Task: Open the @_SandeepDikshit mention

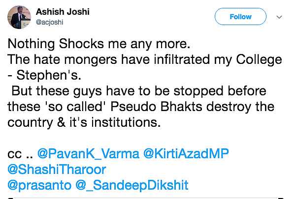Action: point(132,185)
